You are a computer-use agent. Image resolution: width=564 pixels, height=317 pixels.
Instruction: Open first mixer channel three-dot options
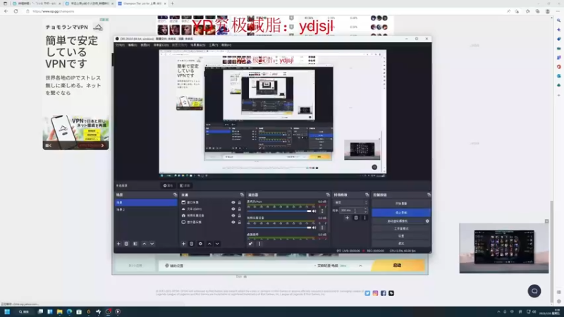click(x=322, y=211)
